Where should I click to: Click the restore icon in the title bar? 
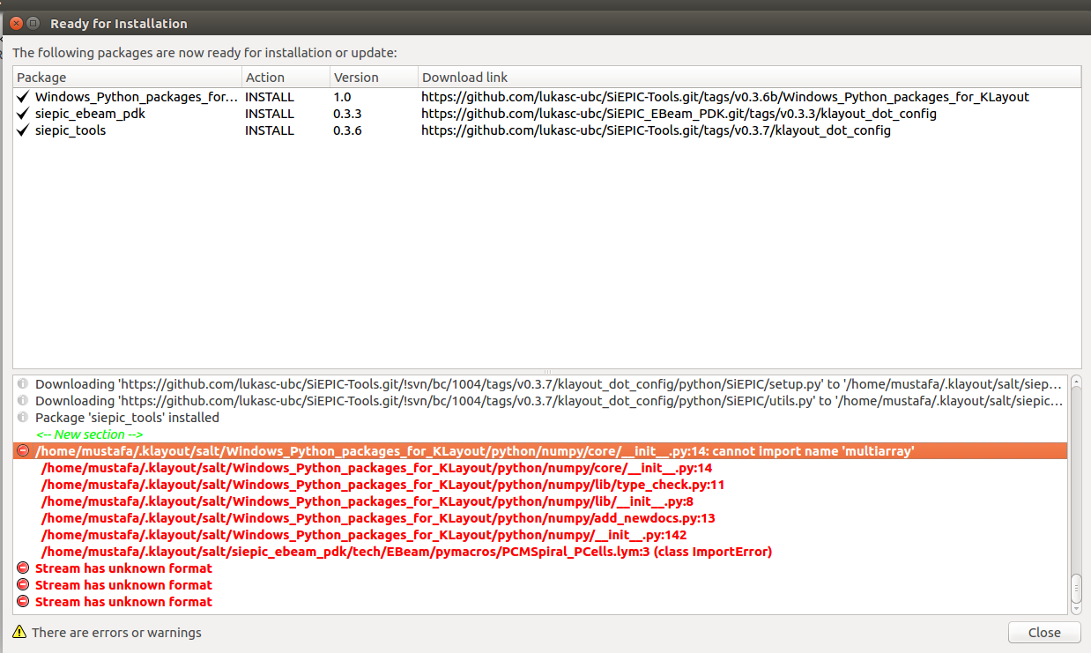click(33, 23)
